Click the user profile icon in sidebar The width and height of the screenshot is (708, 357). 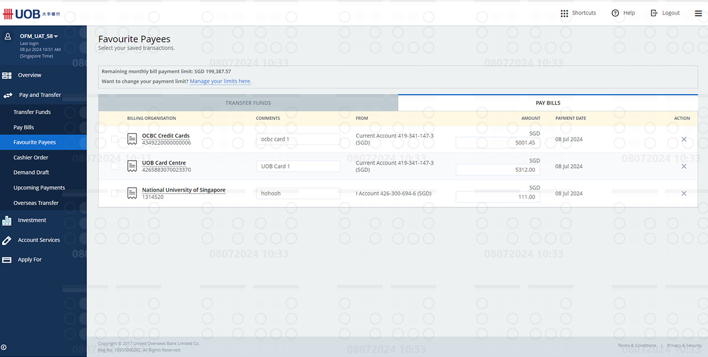click(x=8, y=36)
